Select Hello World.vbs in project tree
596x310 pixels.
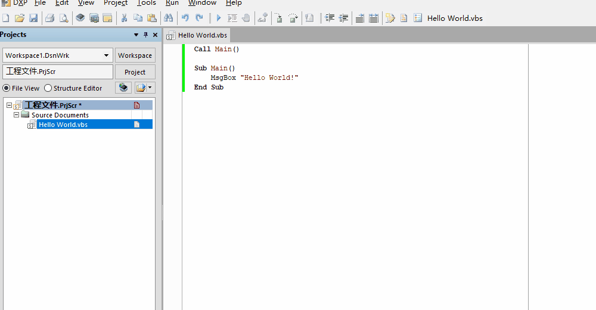pyautogui.click(x=63, y=125)
